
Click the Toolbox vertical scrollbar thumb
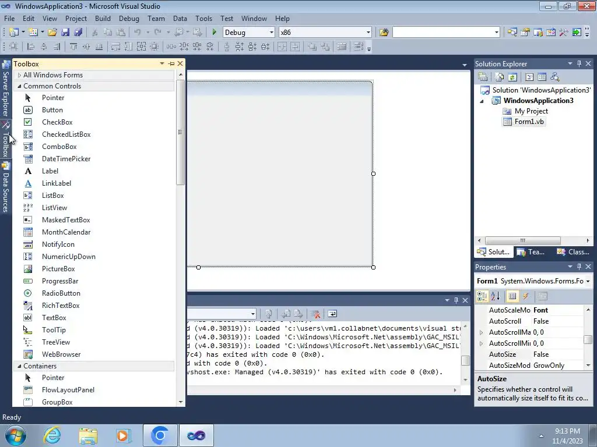[x=181, y=132]
